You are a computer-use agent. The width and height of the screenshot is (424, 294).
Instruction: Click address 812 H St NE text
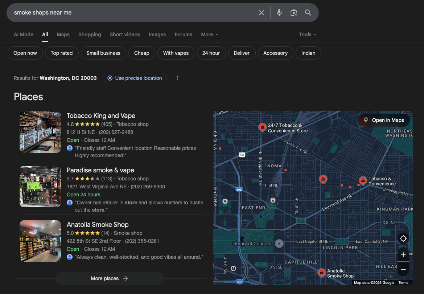coord(81,132)
